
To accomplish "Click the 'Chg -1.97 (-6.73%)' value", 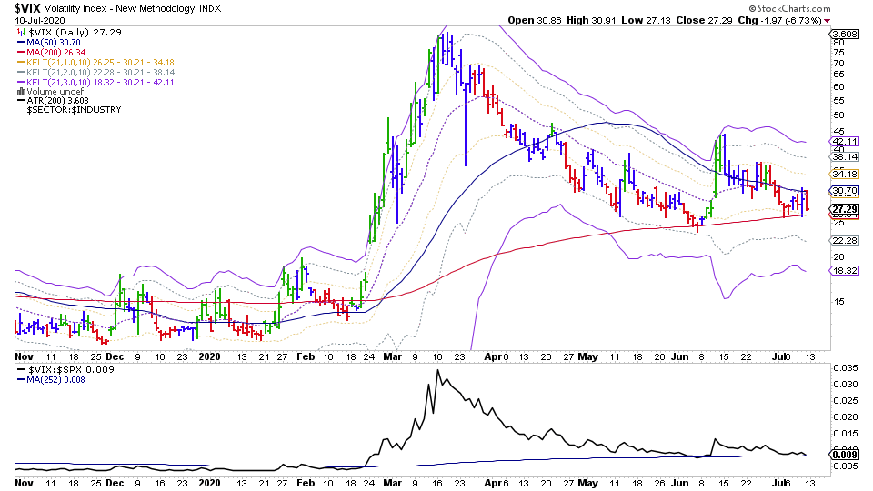I will coord(779,20).
